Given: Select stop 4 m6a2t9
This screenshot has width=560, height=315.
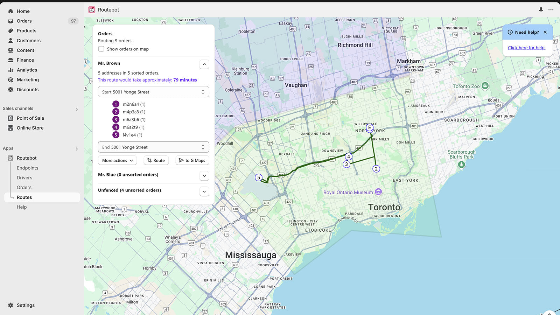Looking at the screenshot, I should click(x=128, y=127).
